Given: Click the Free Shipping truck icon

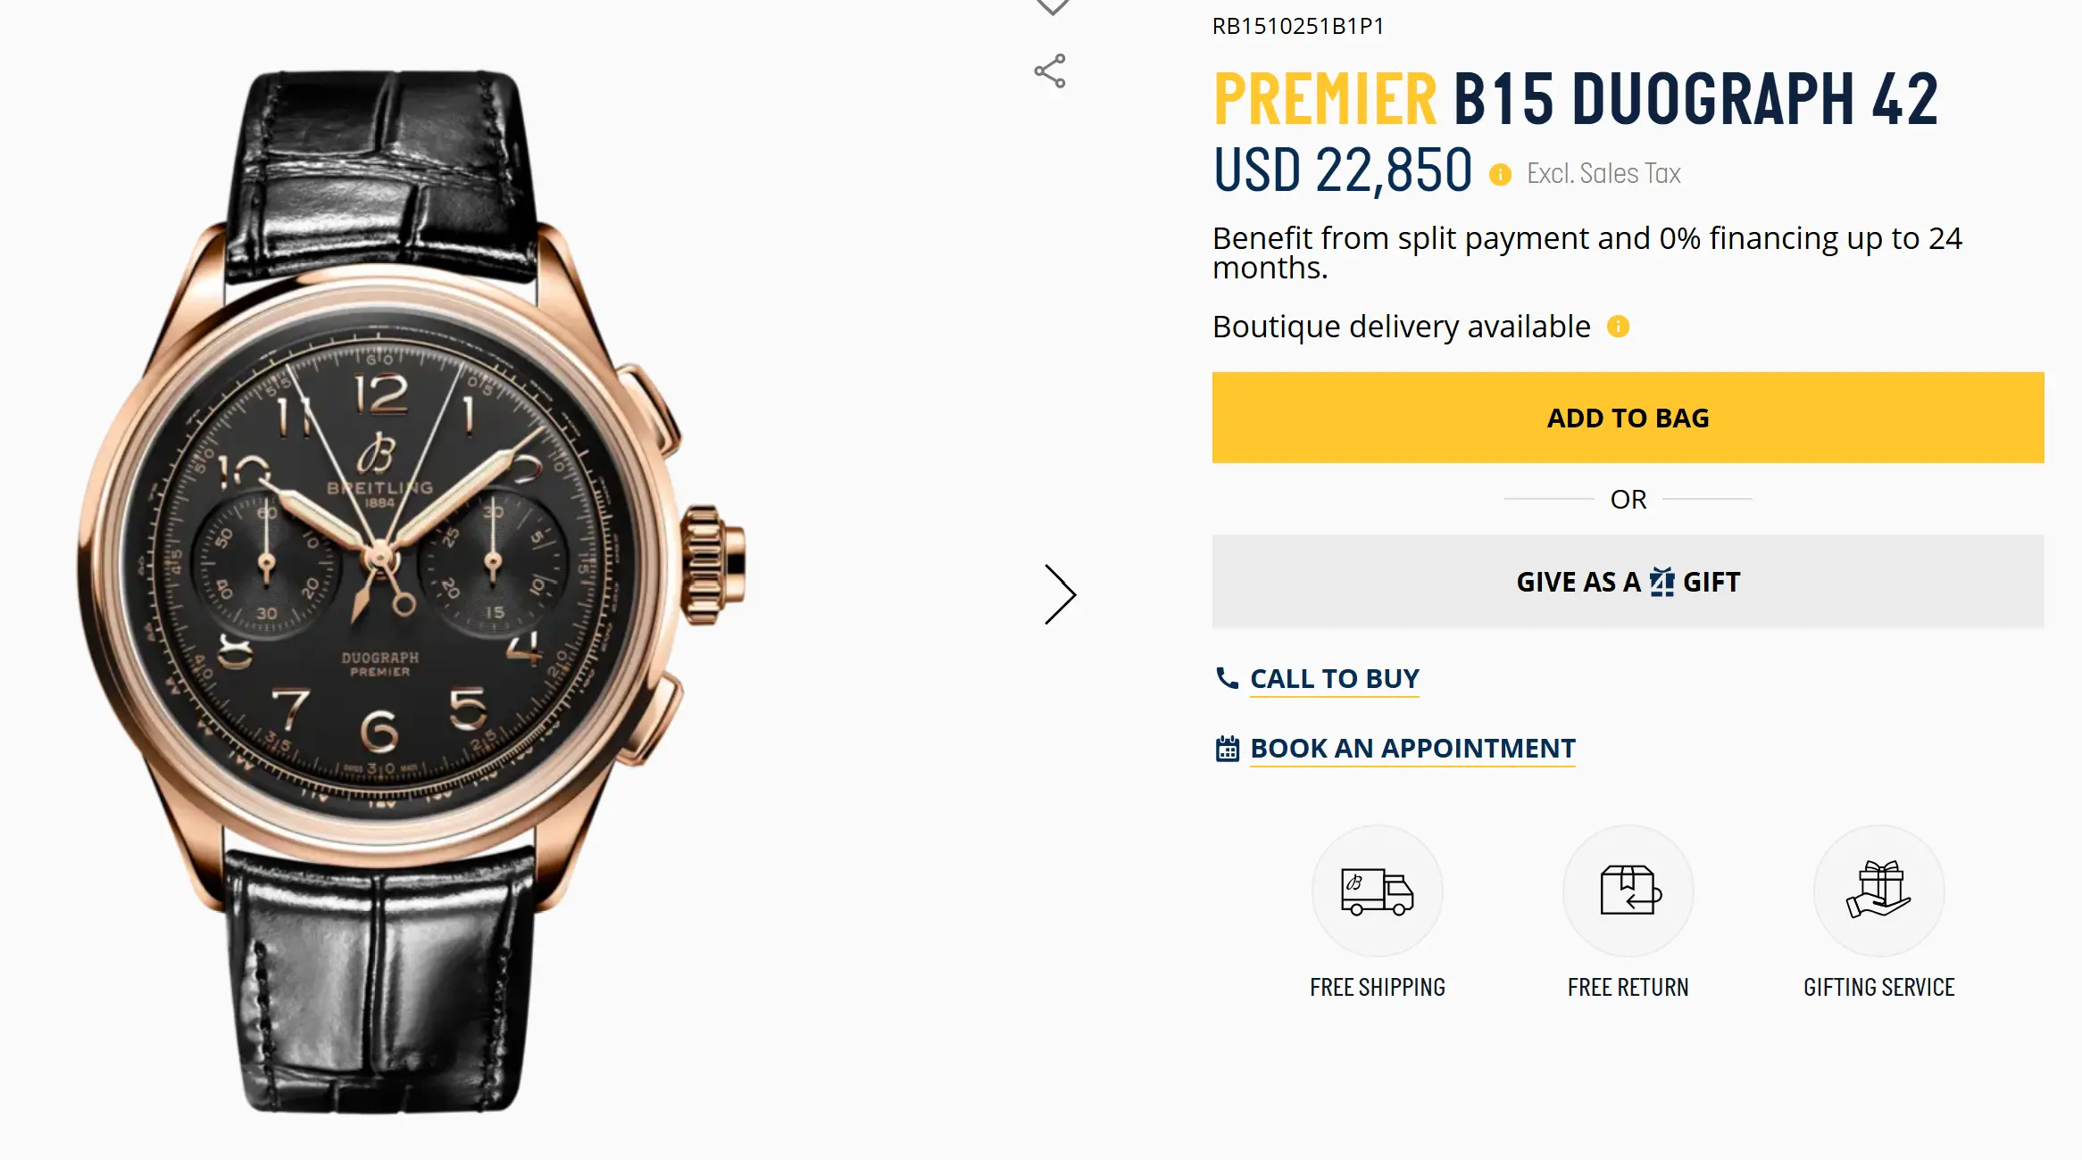Looking at the screenshot, I should click(x=1377, y=891).
